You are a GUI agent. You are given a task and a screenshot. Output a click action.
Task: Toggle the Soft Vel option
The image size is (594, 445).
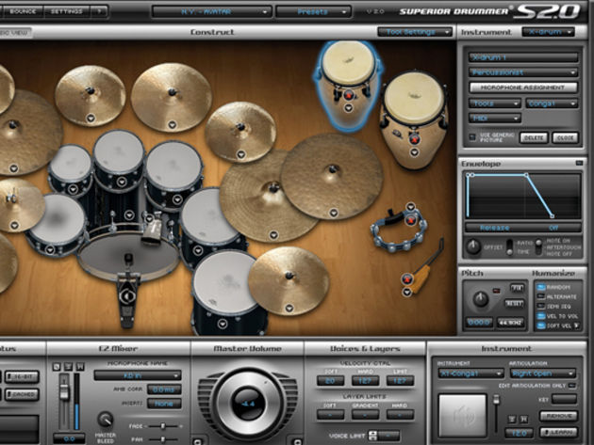click(540, 326)
